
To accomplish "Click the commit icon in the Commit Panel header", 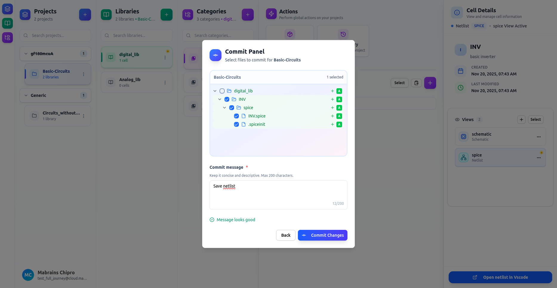I will [215, 55].
